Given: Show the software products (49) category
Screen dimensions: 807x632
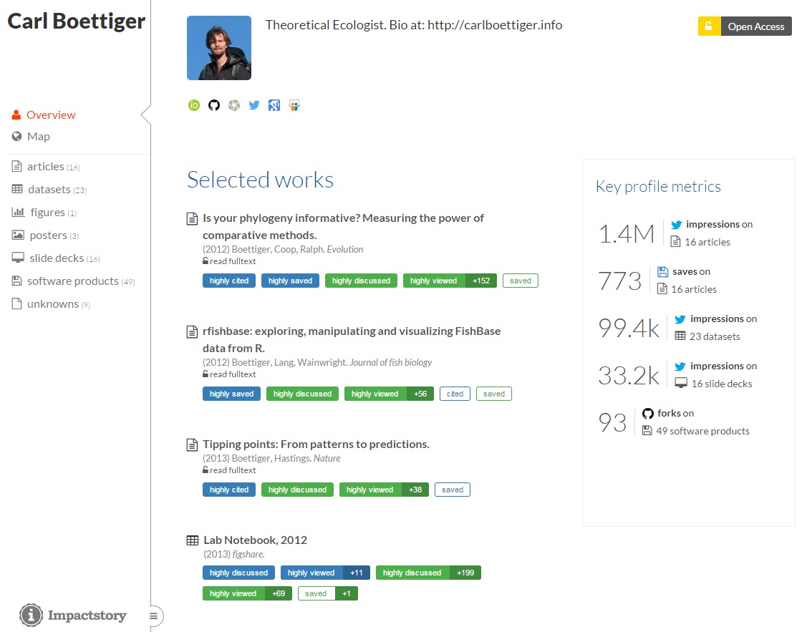Looking at the screenshot, I should point(73,281).
